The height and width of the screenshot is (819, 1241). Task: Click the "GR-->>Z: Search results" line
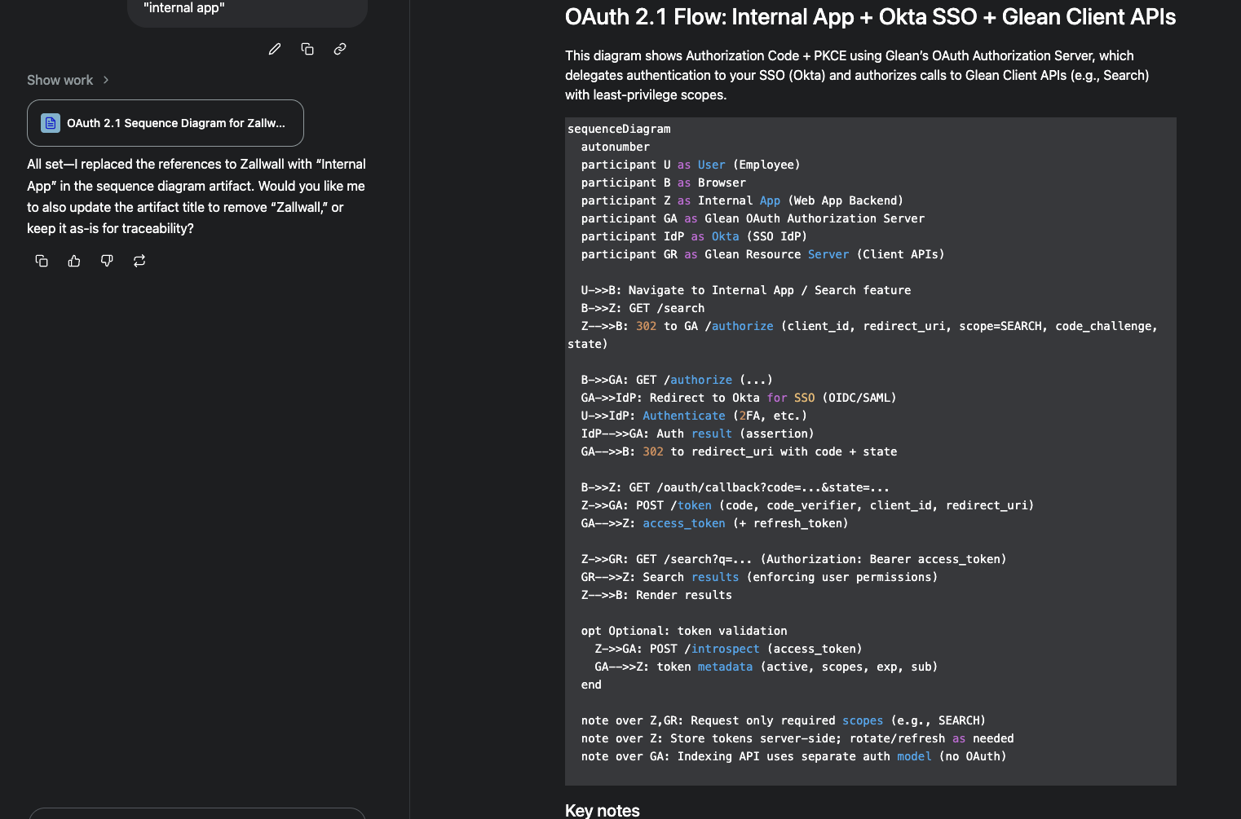pos(759,577)
